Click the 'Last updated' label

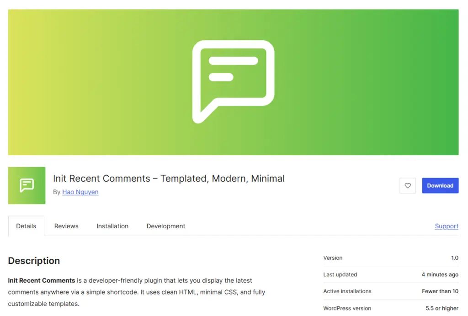pyautogui.click(x=340, y=274)
